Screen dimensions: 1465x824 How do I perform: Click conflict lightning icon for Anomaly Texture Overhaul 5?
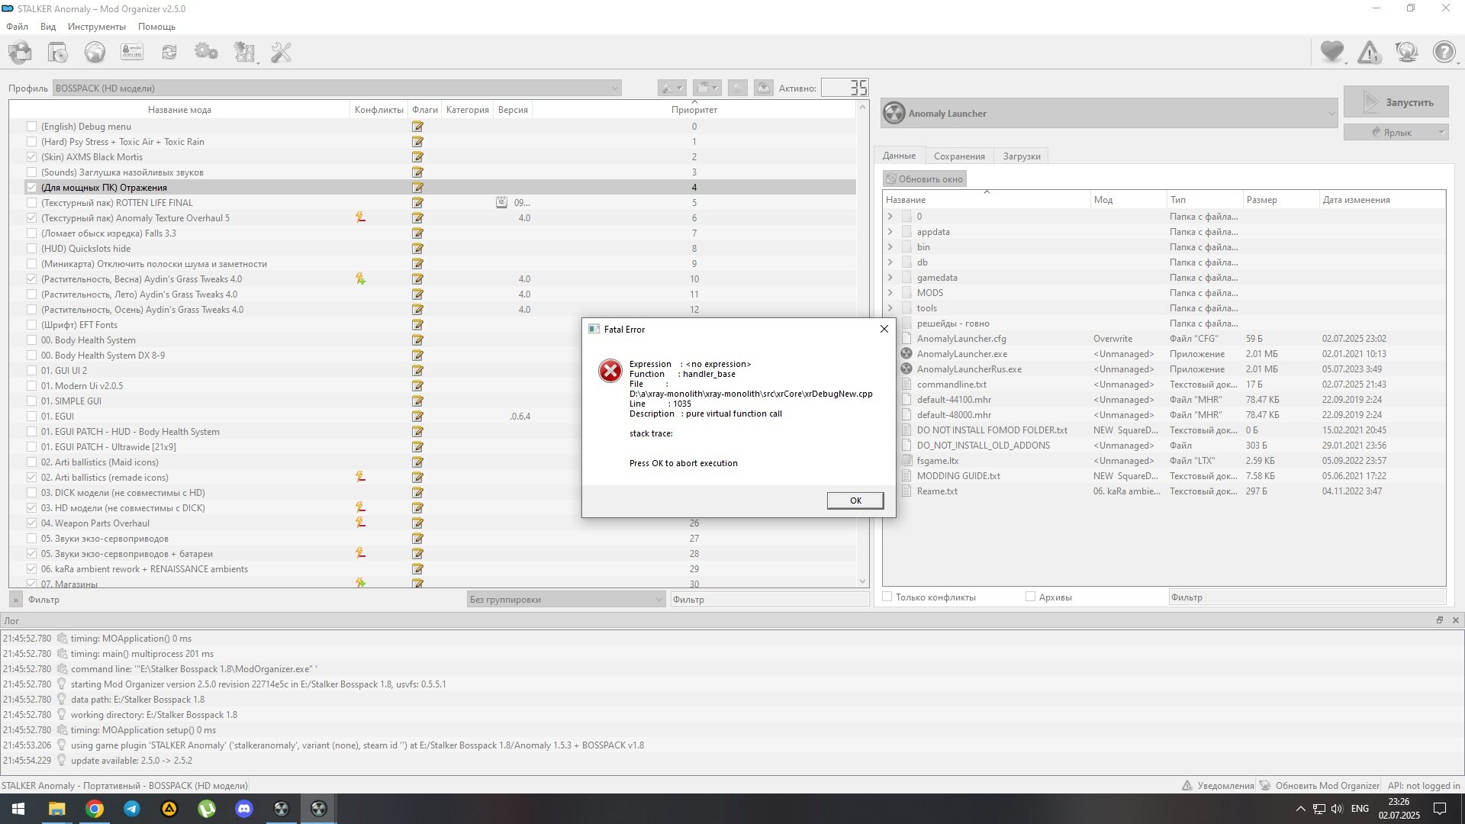(360, 218)
